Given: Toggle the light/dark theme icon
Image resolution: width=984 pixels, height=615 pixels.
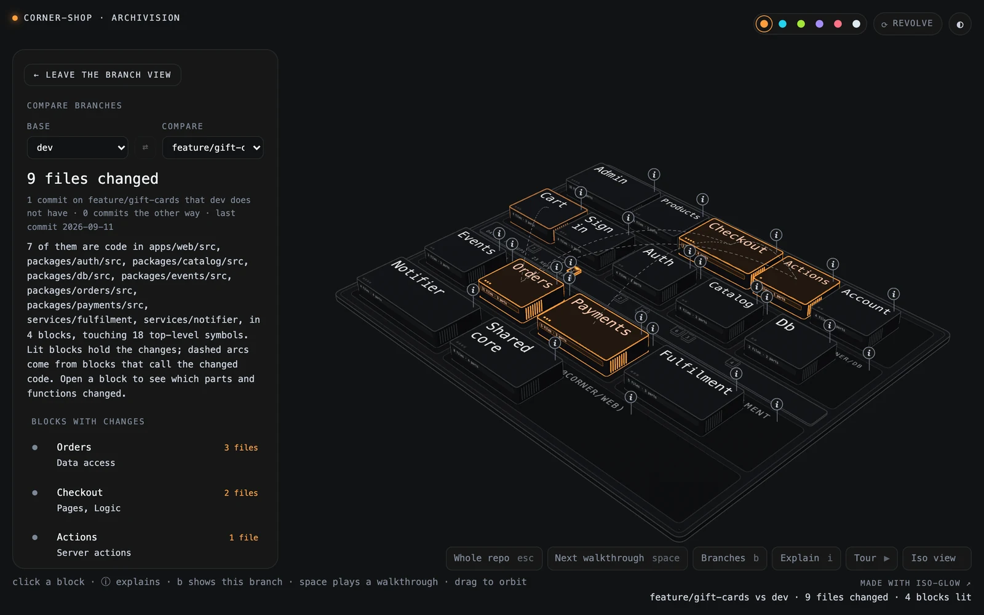Looking at the screenshot, I should [960, 24].
